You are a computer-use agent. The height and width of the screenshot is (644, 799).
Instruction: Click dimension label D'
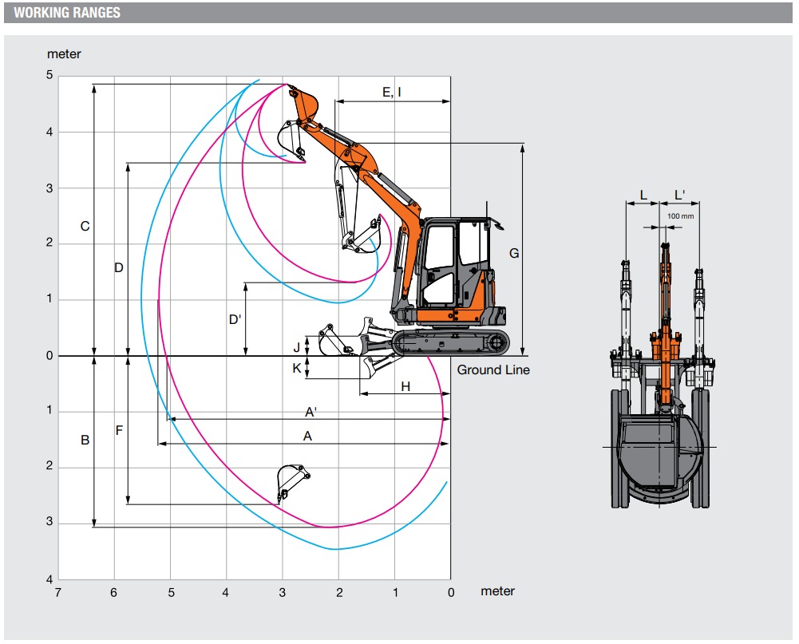click(235, 319)
